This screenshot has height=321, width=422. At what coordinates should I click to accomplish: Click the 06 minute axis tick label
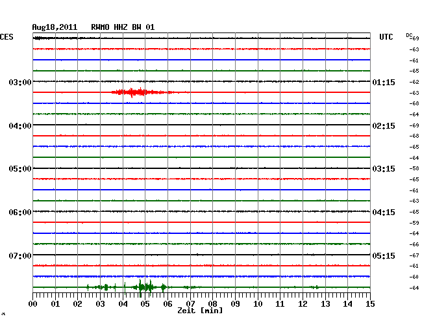coord(168,304)
